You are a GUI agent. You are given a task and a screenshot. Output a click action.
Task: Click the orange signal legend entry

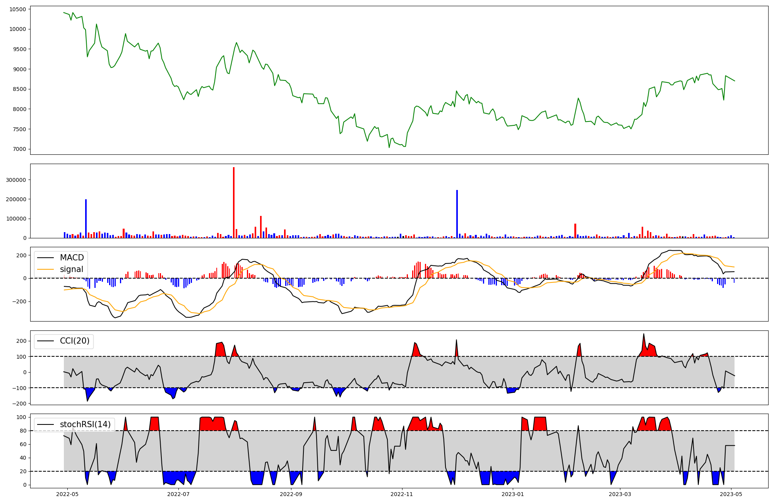tap(71, 269)
